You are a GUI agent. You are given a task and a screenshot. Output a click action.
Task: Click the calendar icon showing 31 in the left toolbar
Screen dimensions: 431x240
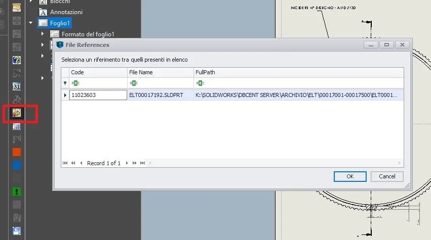click(17, 86)
